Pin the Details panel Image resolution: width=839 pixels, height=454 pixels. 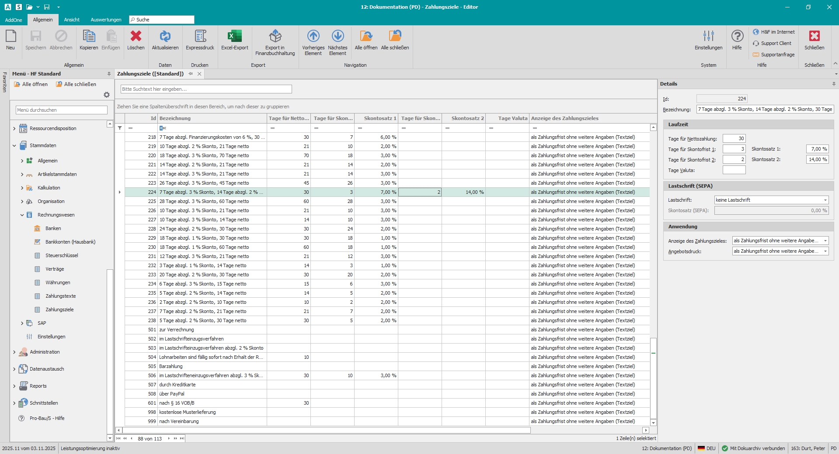(833, 84)
